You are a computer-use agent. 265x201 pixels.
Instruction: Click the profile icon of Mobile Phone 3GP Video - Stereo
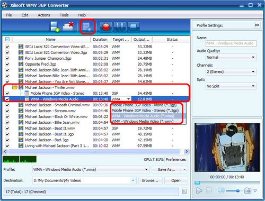coord(26,93)
